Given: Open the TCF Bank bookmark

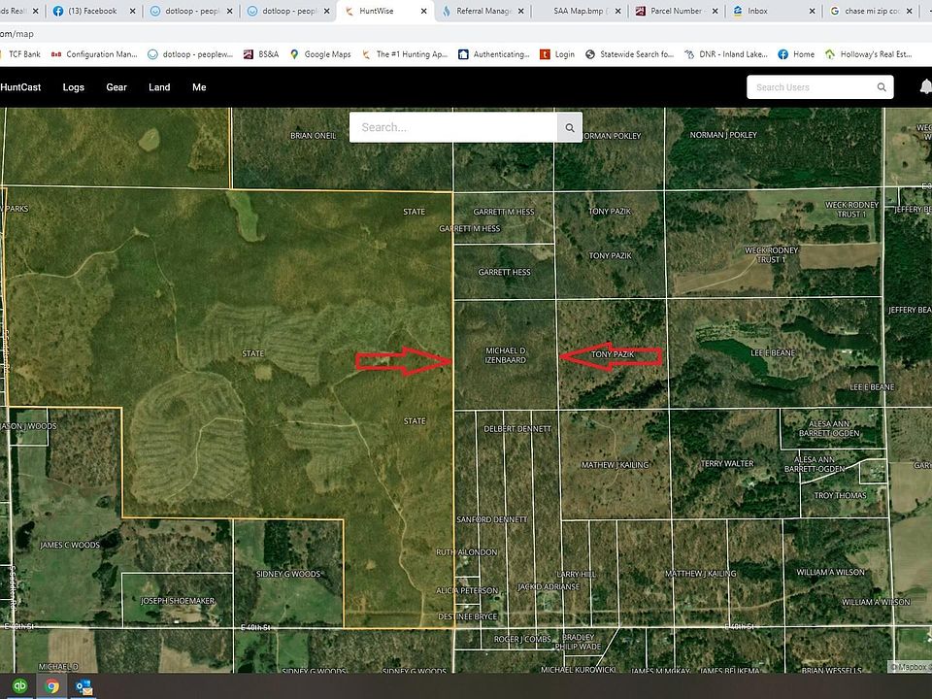Looking at the screenshot, I should click(20, 54).
